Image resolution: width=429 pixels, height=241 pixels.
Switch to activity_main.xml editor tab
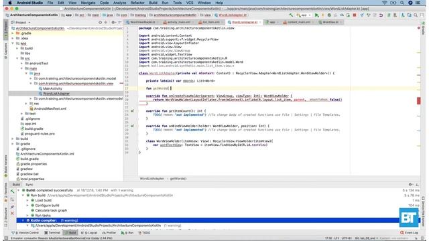[x=179, y=22]
